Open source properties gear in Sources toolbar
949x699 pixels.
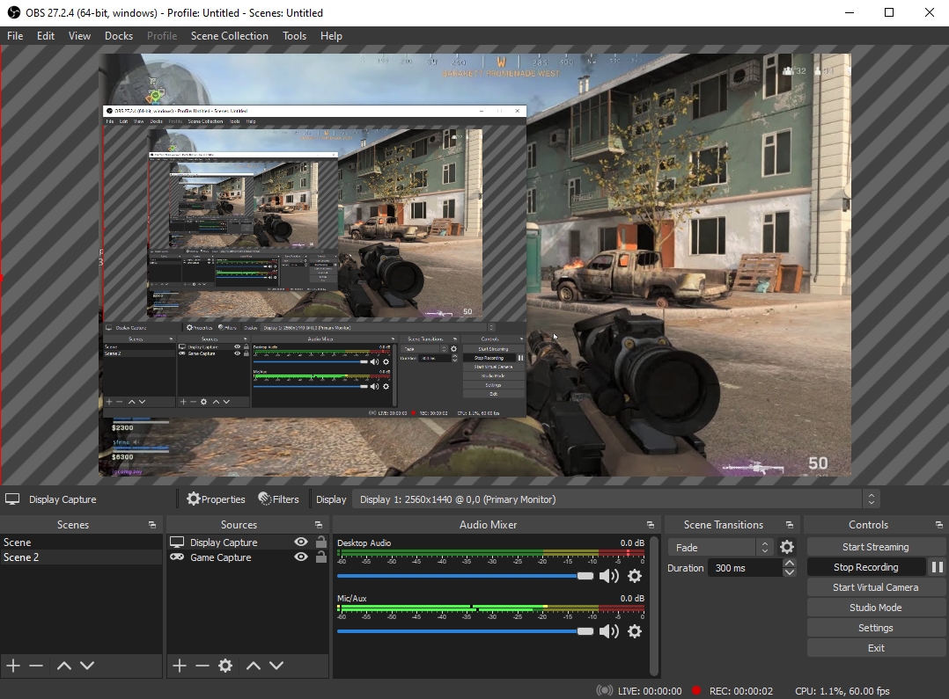225,666
